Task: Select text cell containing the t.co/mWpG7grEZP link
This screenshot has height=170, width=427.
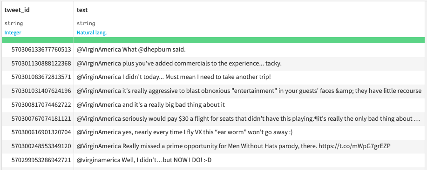Action: pos(249,146)
